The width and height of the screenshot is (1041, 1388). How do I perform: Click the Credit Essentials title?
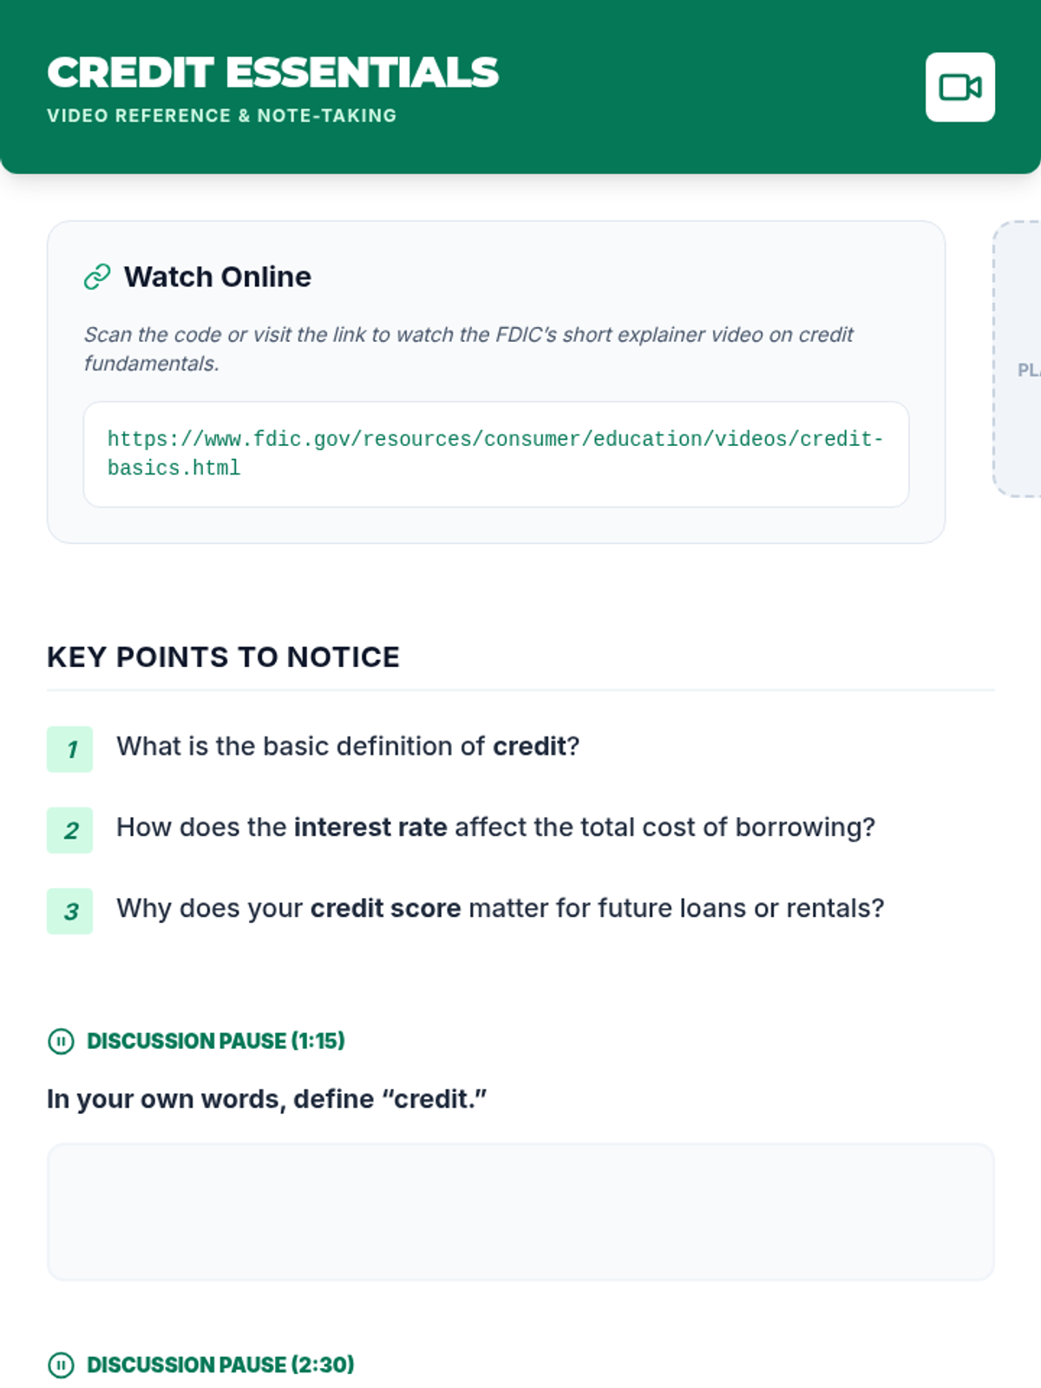(x=273, y=72)
